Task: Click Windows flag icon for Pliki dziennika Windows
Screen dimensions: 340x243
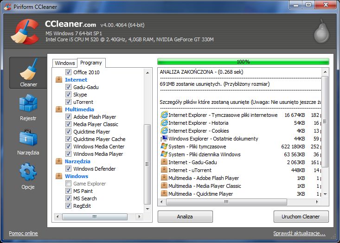Action: click(164, 154)
